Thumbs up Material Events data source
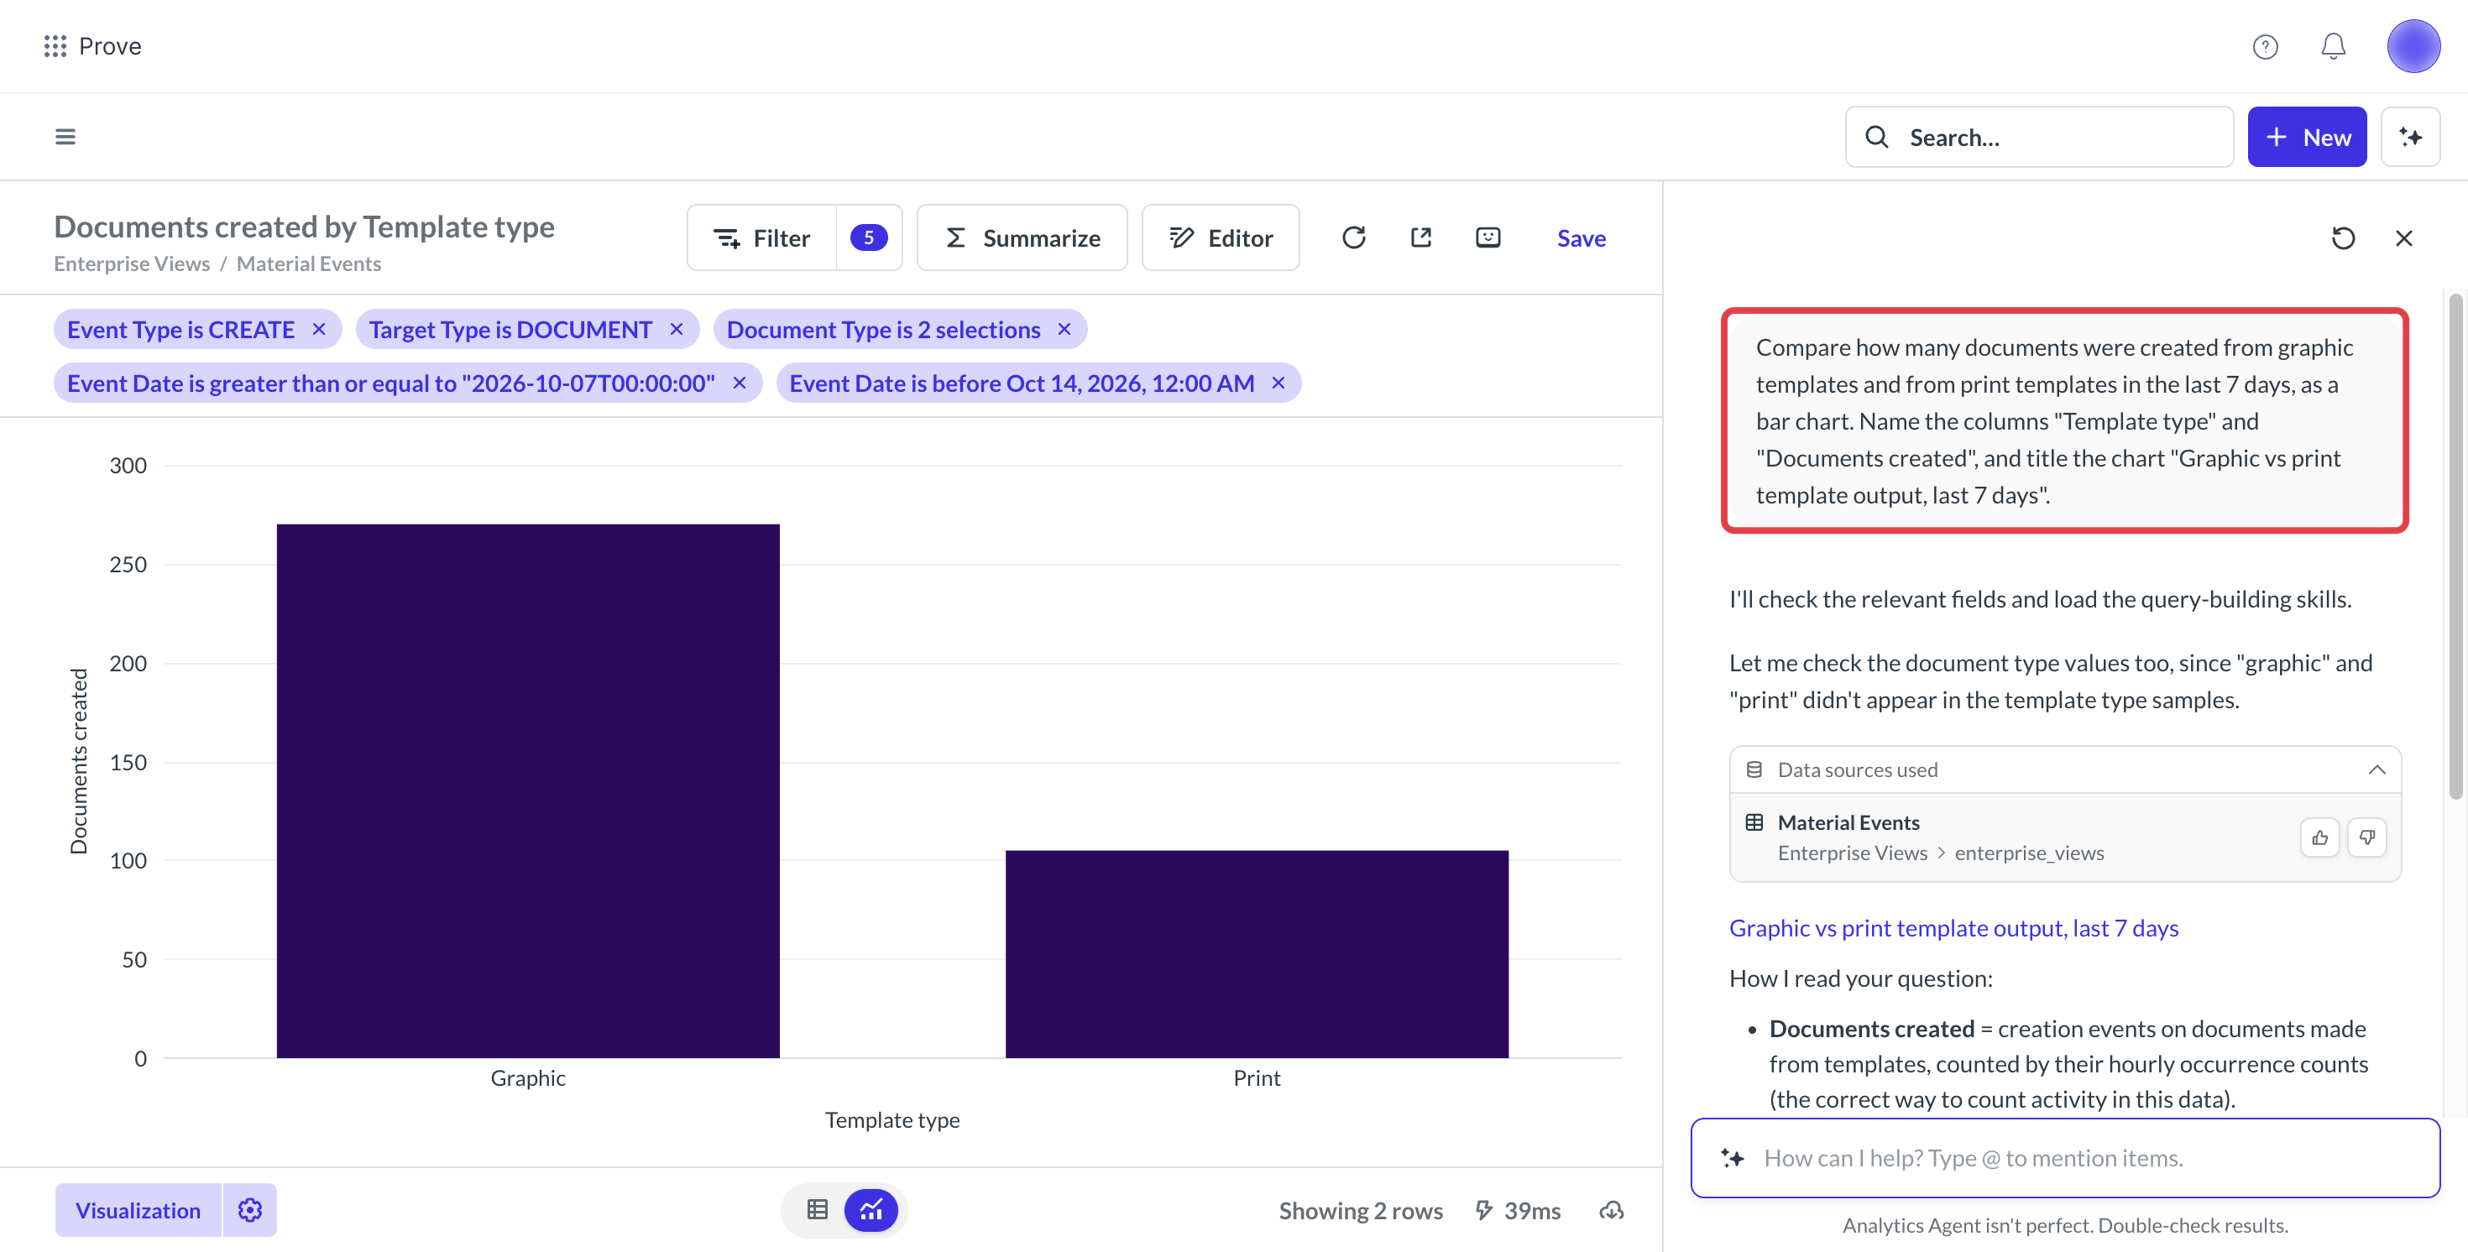The height and width of the screenshot is (1252, 2468). point(2319,837)
